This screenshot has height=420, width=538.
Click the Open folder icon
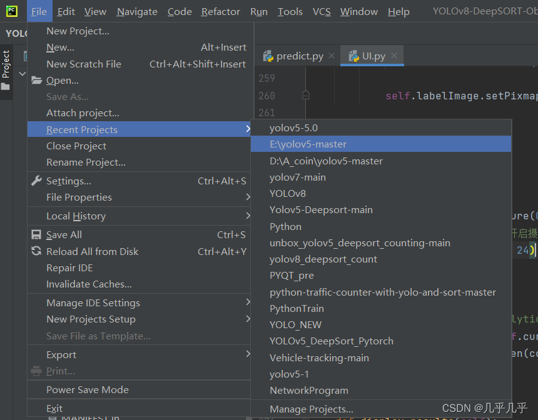36,80
